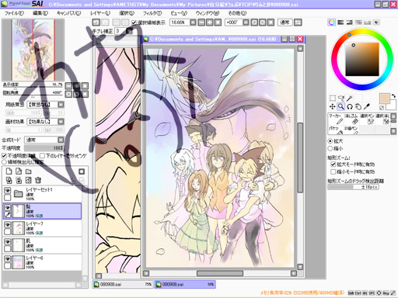This screenshot has height=298, width=398.
Task: Switch on the color wheel panel icon
Action: click(331, 23)
